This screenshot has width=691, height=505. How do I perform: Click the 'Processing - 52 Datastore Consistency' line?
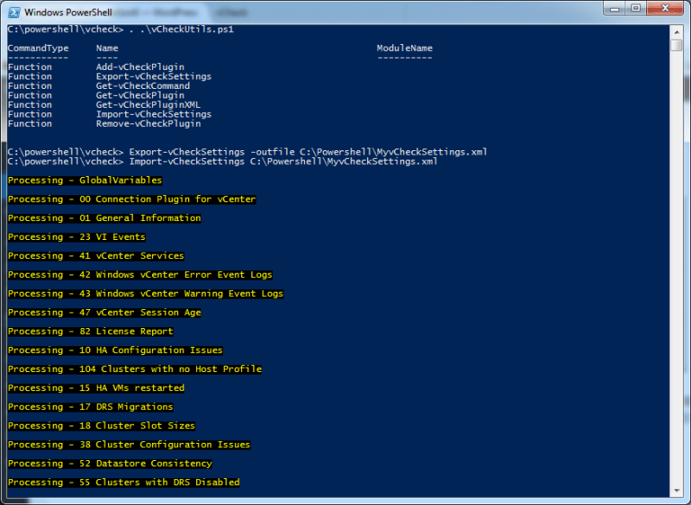(109, 463)
